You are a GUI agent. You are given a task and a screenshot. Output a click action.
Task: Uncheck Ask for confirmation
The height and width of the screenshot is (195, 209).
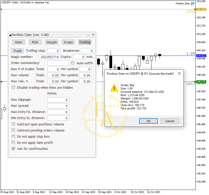coord(14,149)
